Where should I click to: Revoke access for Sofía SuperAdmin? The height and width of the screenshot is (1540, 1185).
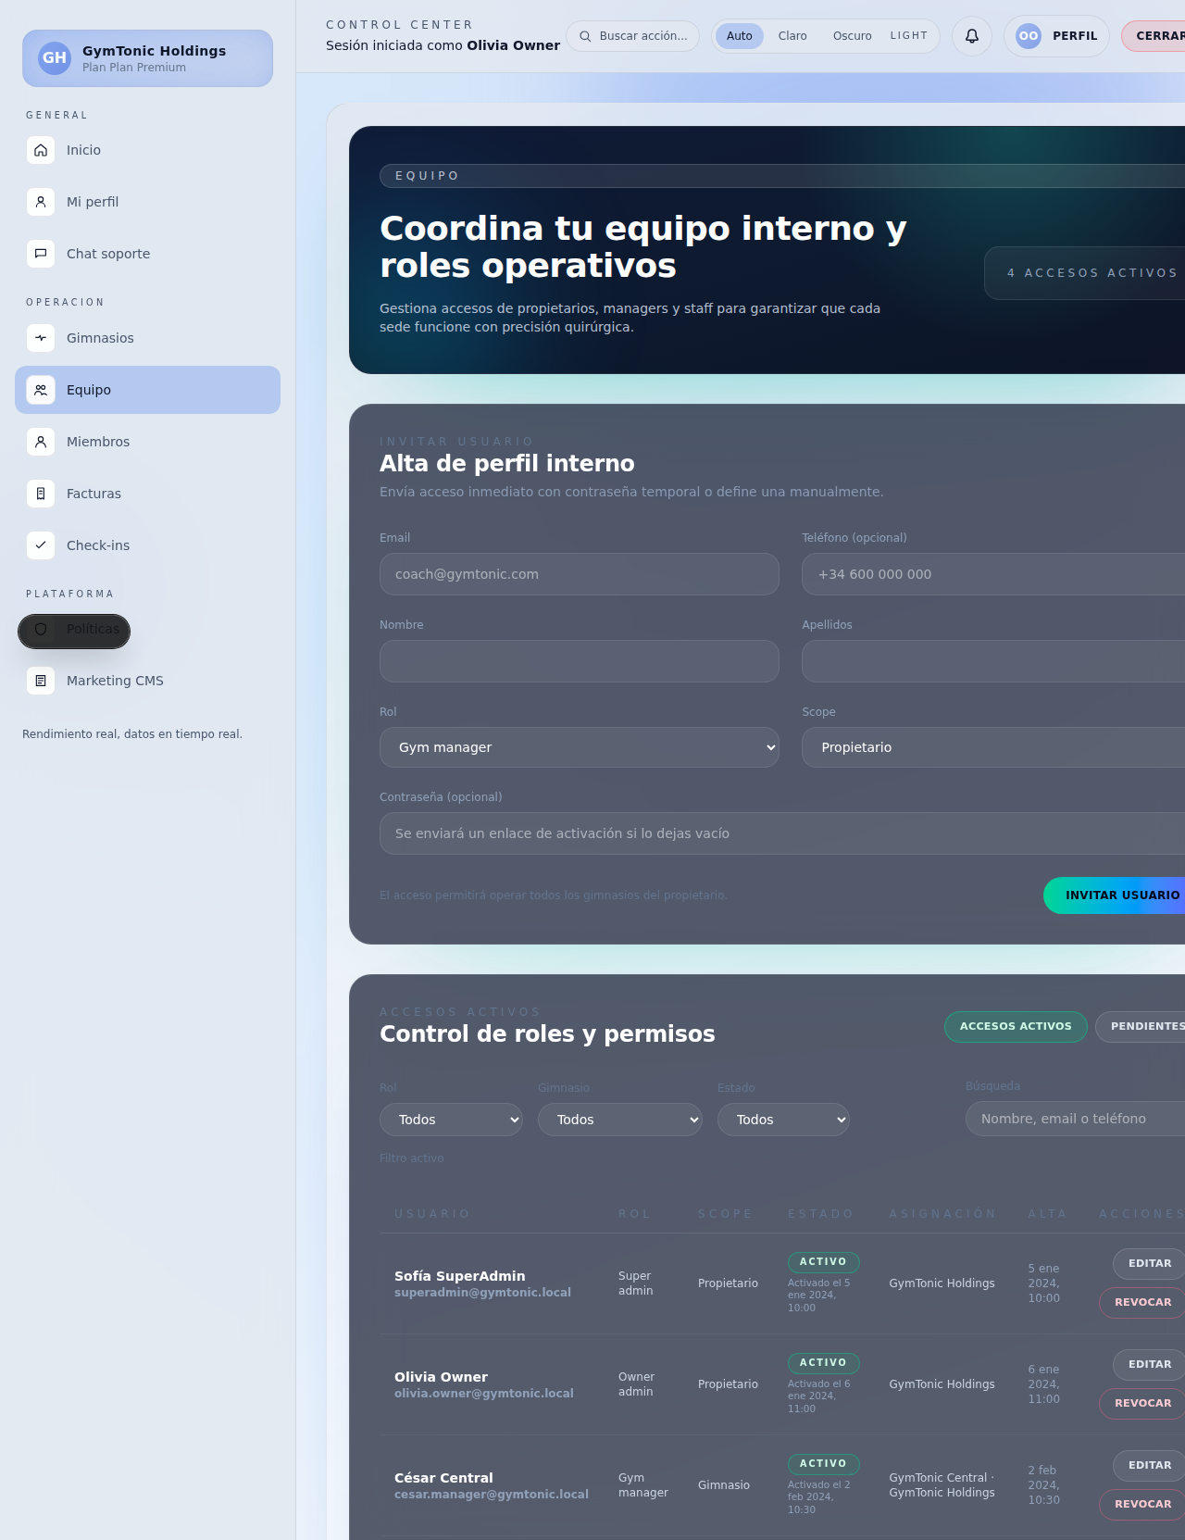pos(1142,1302)
